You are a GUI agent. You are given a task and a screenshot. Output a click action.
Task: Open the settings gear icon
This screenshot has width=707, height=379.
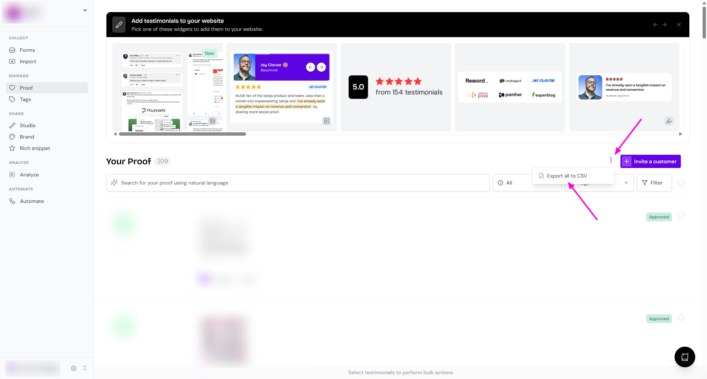click(74, 368)
